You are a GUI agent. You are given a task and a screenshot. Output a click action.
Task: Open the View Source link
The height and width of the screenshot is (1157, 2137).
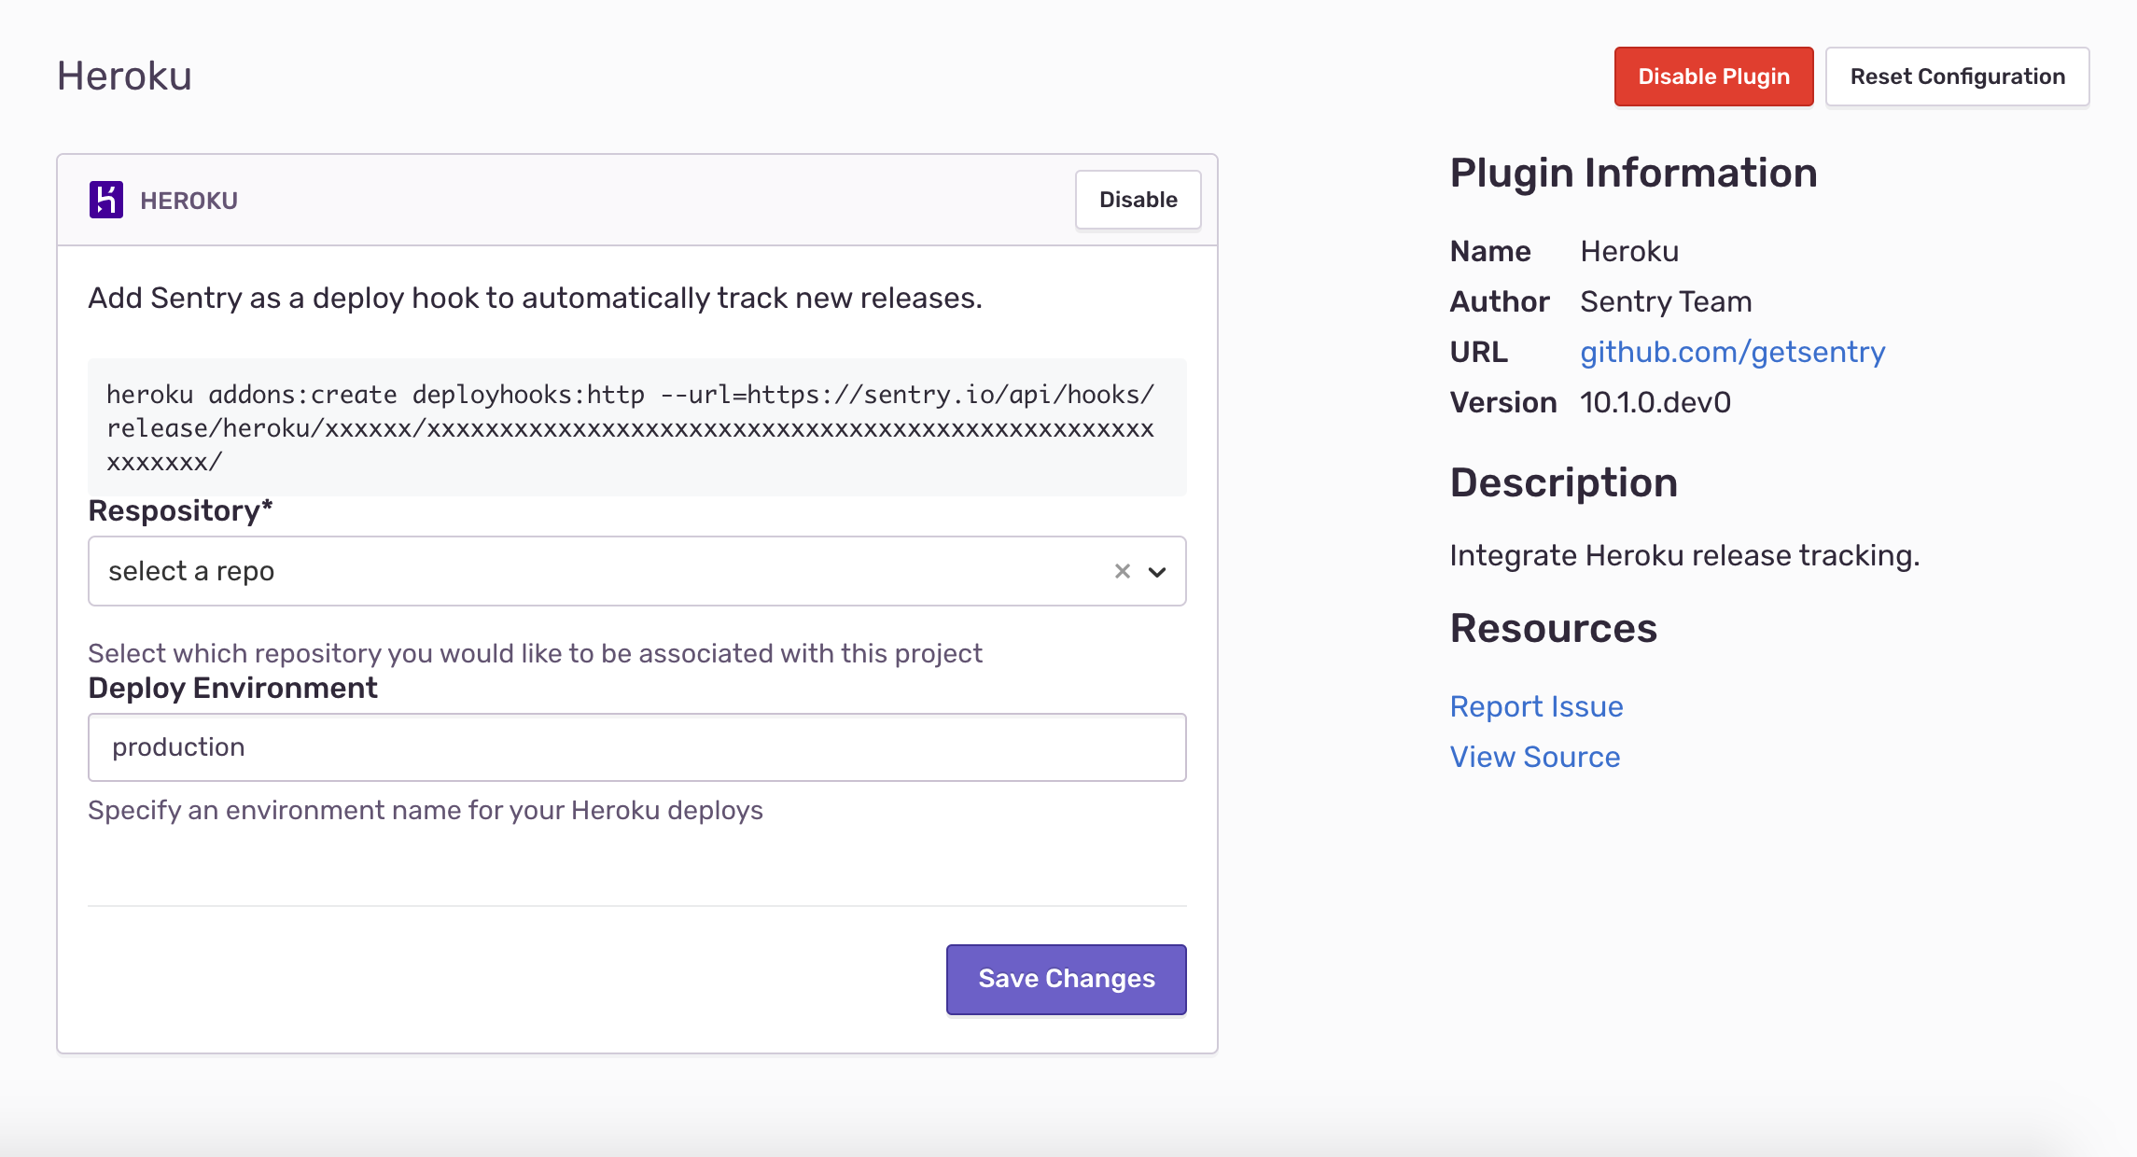tap(1534, 757)
